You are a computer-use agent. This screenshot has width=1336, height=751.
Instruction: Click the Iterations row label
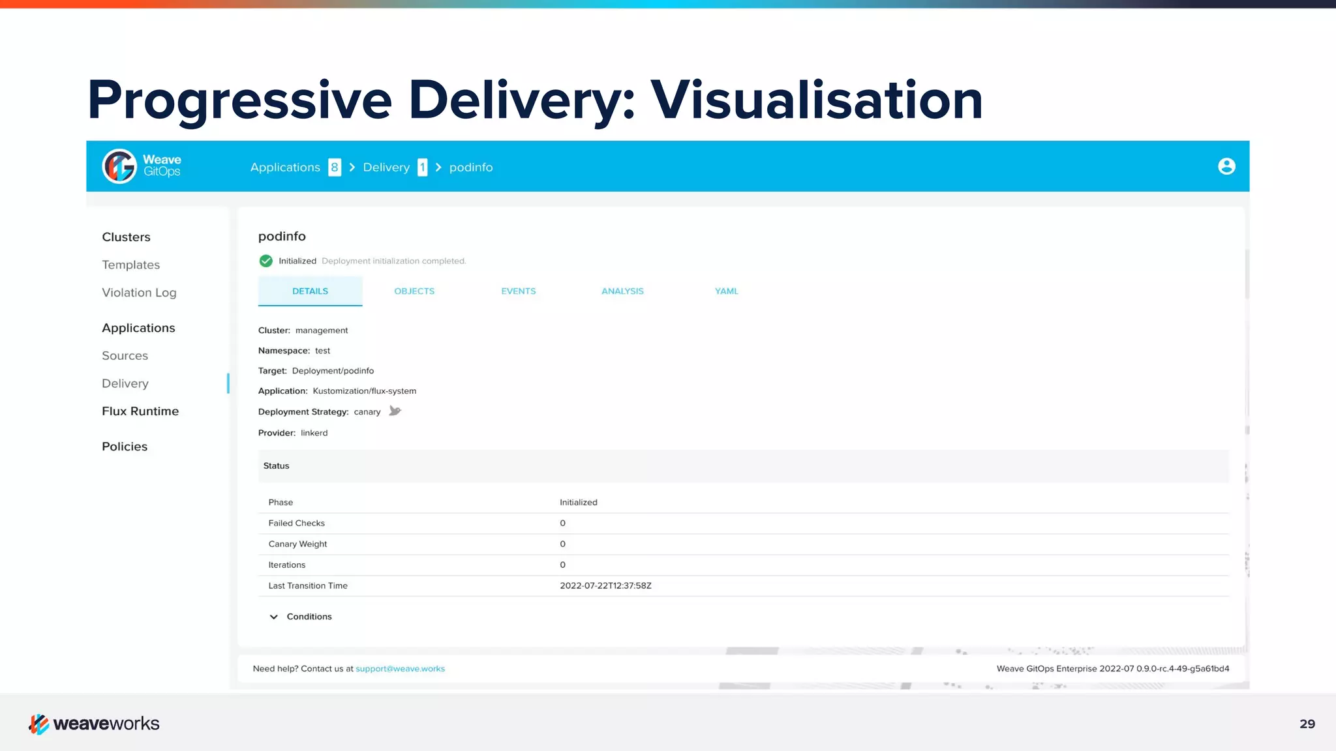click(x=287, y=565)
